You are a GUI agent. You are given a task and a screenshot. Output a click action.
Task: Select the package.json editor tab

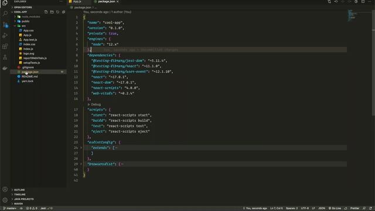pos(107,1)
